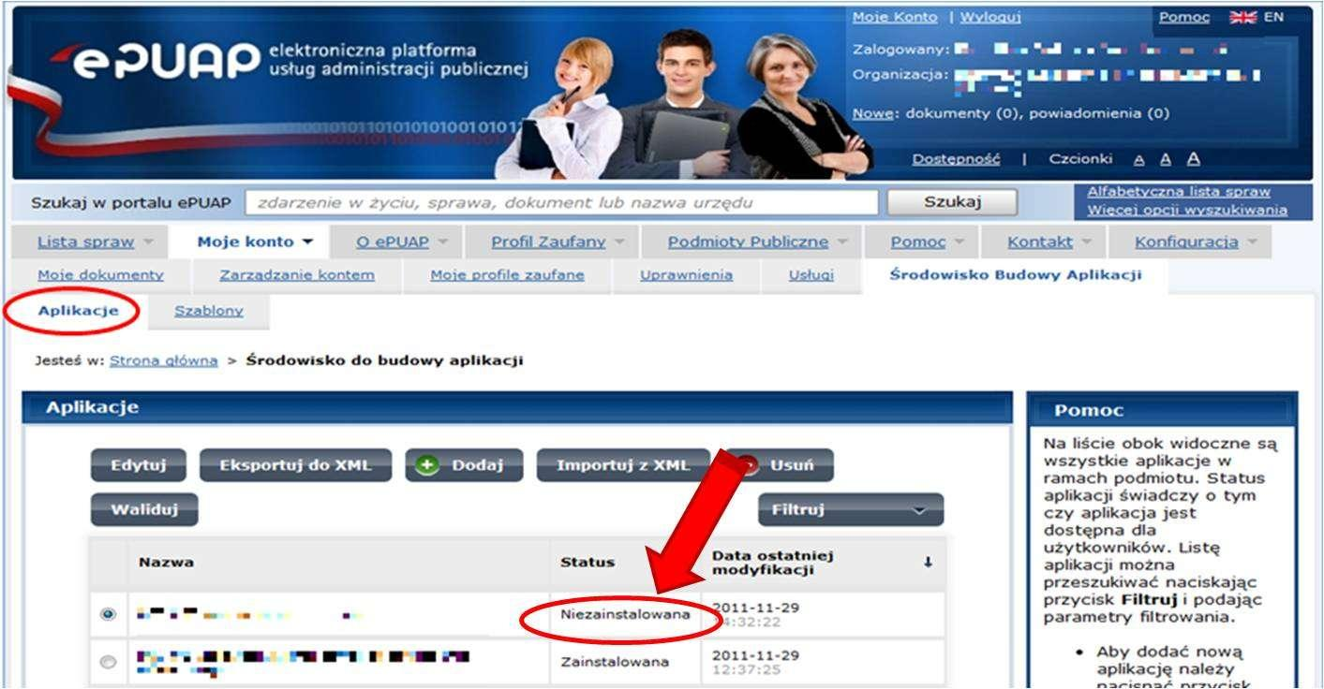Choose the medium font size A
Image resolution: width=1324 pixels, height=689 pixels.
coord(1165,160)
